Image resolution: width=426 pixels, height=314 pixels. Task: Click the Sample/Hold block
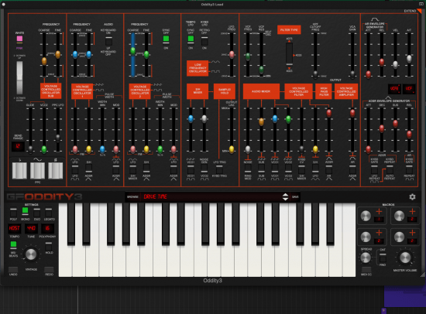click(x=225, y=91)
